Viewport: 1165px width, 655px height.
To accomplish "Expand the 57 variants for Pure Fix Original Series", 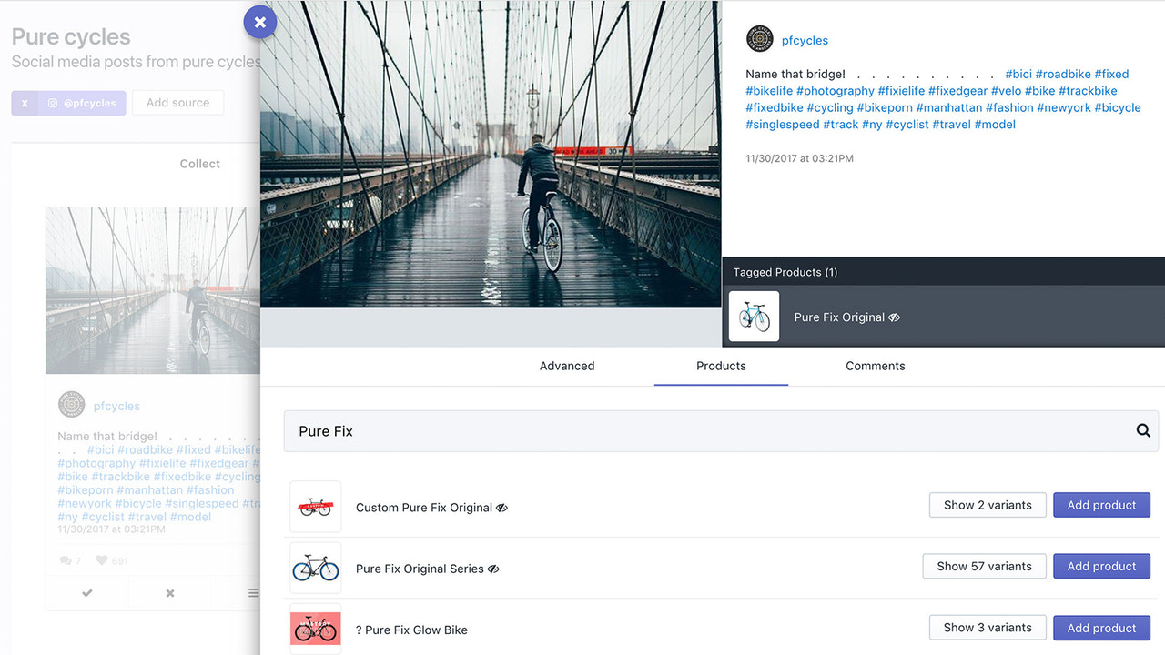I will click(984, 566).
